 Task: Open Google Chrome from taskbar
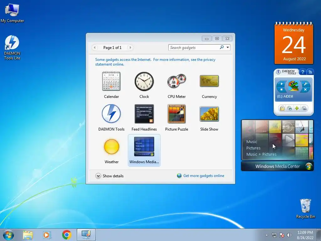(x=66, y=235)
